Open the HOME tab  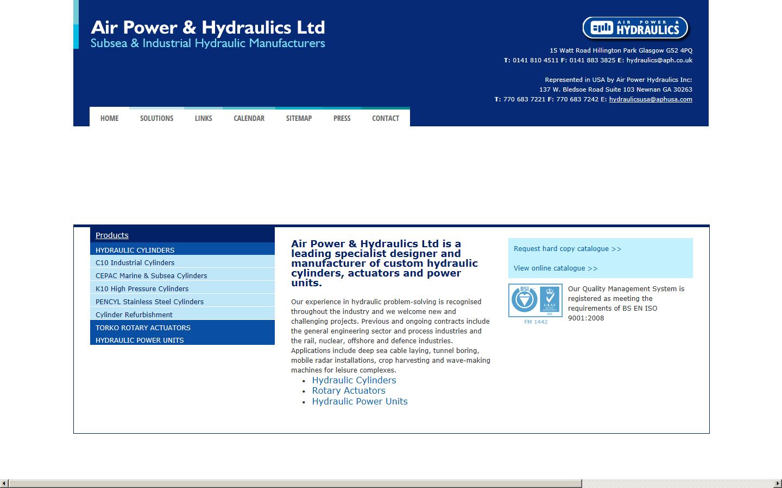(109, 118)
